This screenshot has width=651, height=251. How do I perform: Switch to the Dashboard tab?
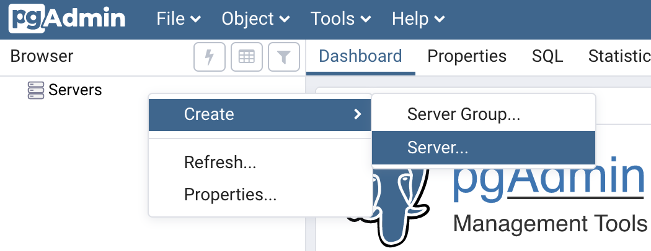click(x=360, y=56)
